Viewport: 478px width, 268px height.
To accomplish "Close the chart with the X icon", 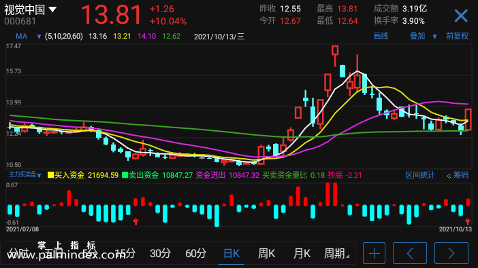I will 461,16.
